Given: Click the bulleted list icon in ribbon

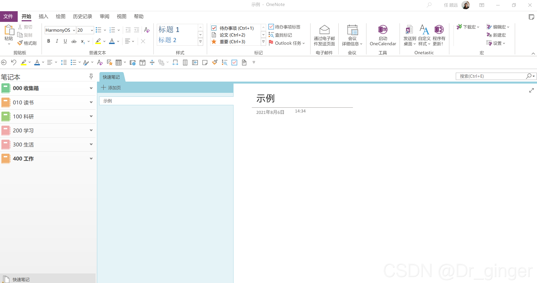Looking at the screenshot, I should coord(98,30).
